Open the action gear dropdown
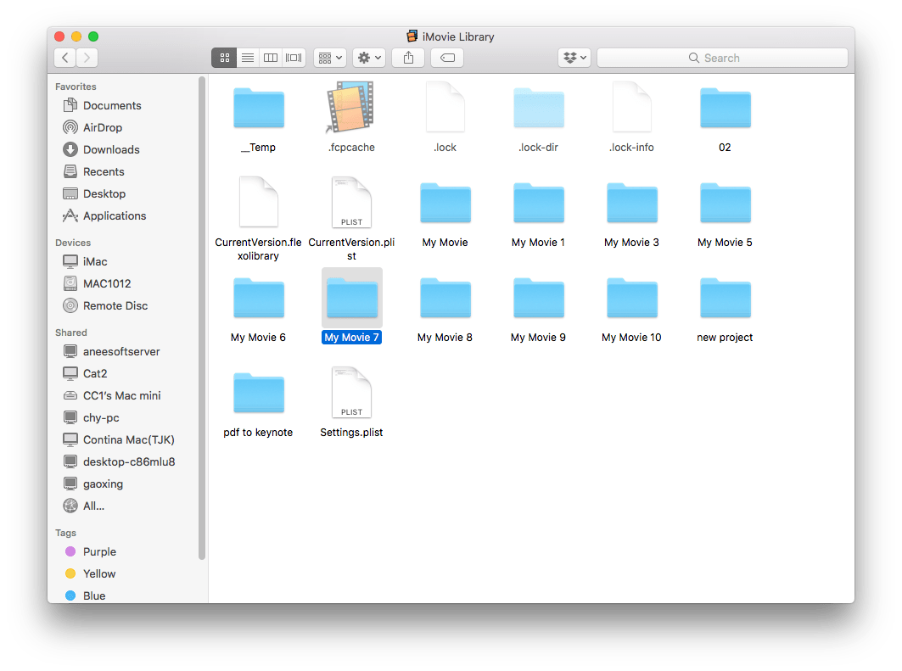The image size is (902, 671). [368, 57]
